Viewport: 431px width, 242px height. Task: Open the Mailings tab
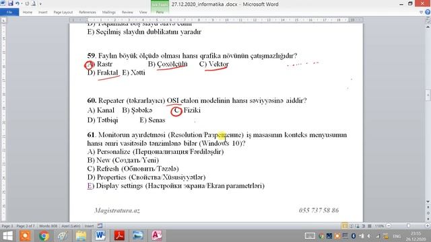coord(109,12)
